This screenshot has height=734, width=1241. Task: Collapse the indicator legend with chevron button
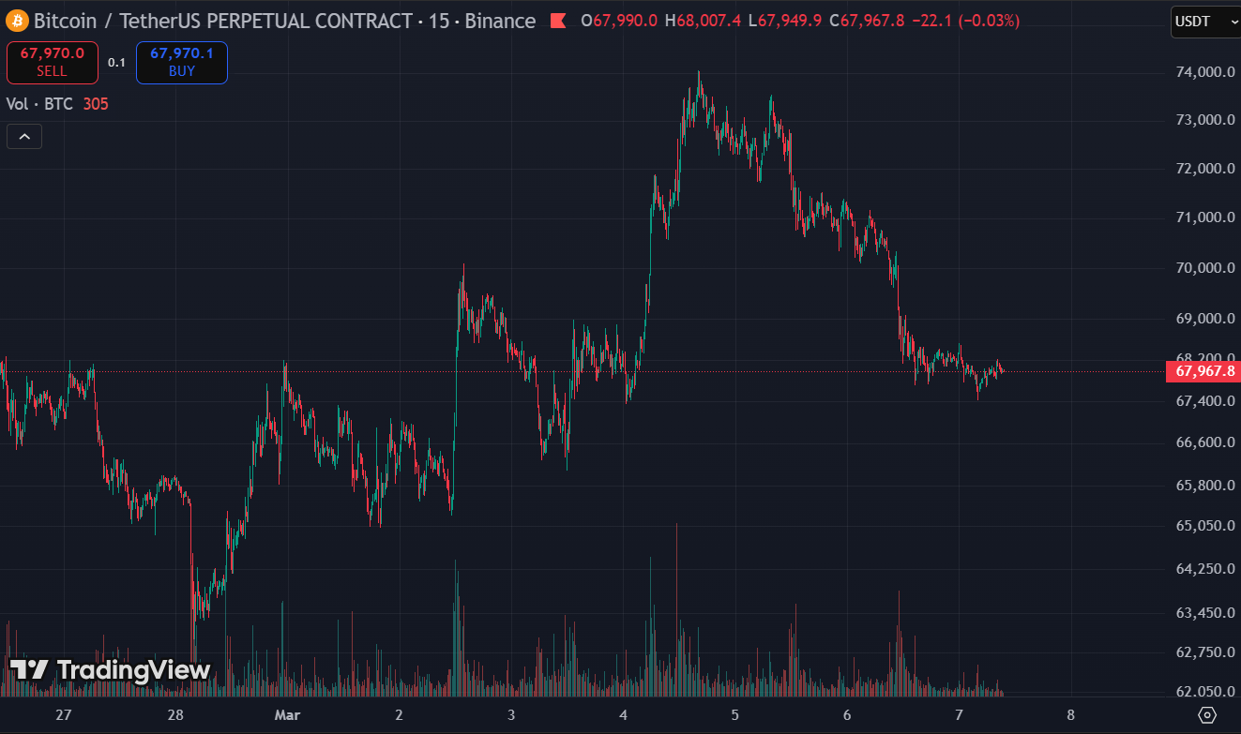click(x=24, y=137)
